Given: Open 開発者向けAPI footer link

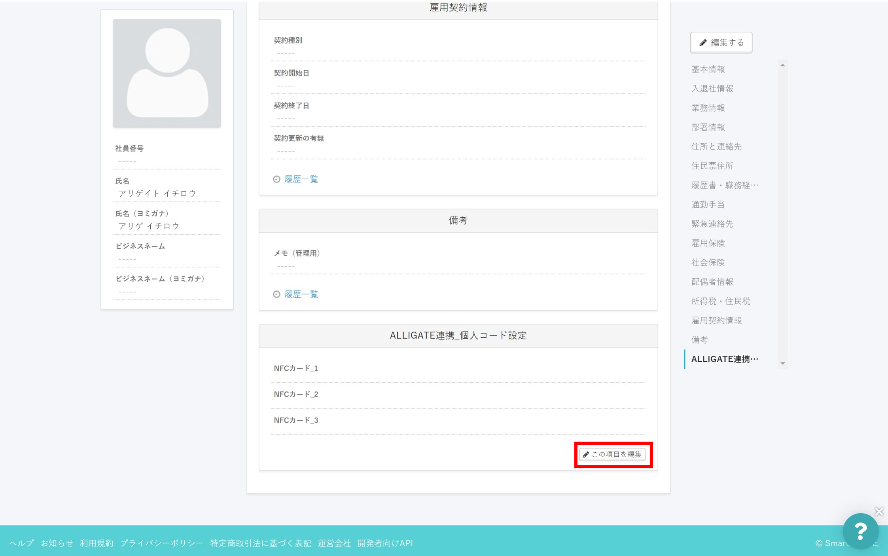Looking at the screenshot, I should [x=385, y=543].
